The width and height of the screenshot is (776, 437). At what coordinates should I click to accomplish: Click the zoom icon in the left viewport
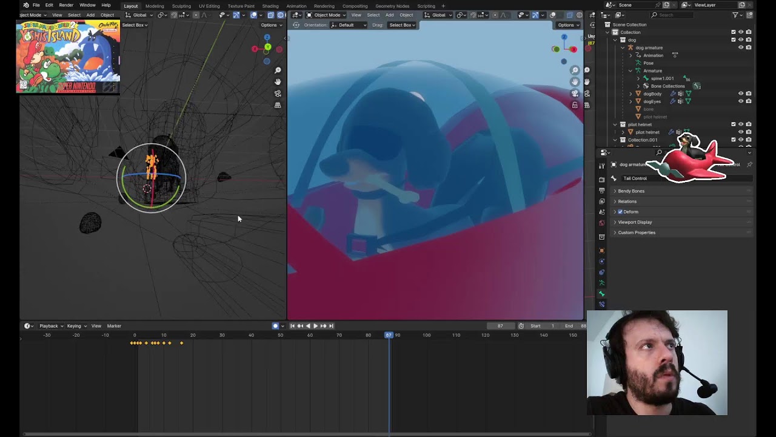278,70
